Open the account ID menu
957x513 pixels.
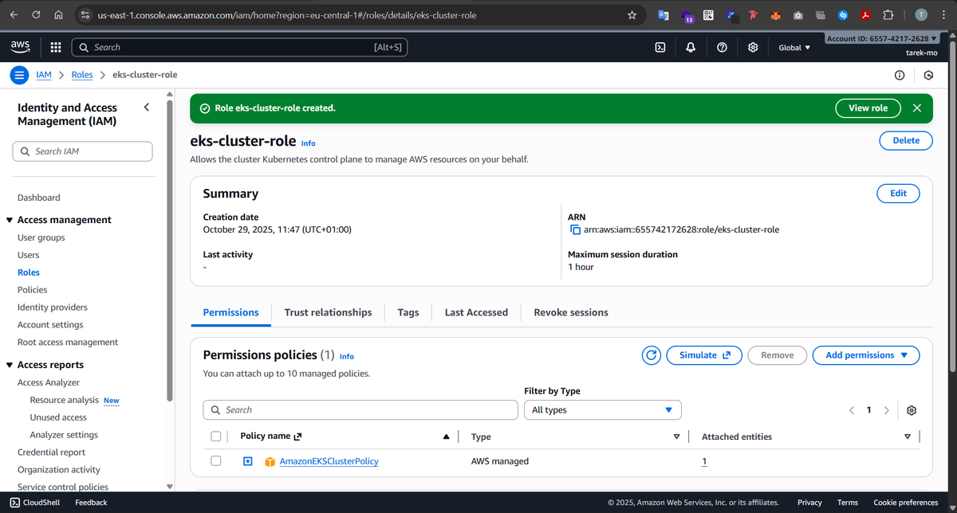883,38
